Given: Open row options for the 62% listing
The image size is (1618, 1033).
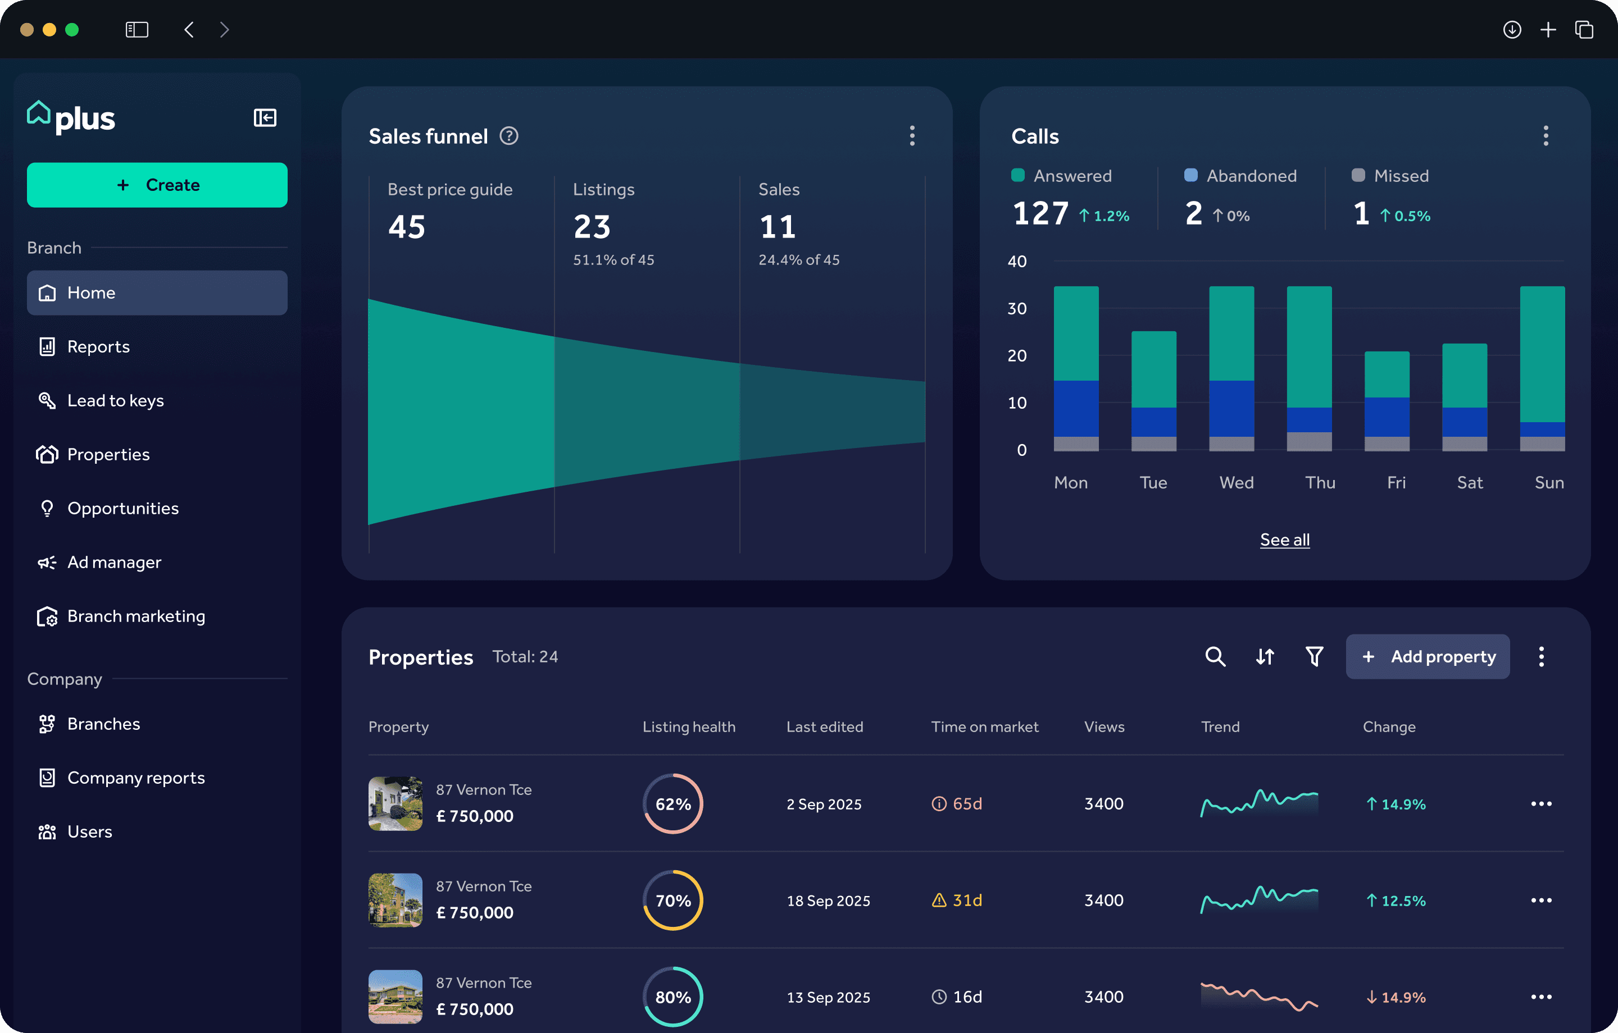Looking at the screenshot, I should pyautogui.click(x=1540, y=804).
